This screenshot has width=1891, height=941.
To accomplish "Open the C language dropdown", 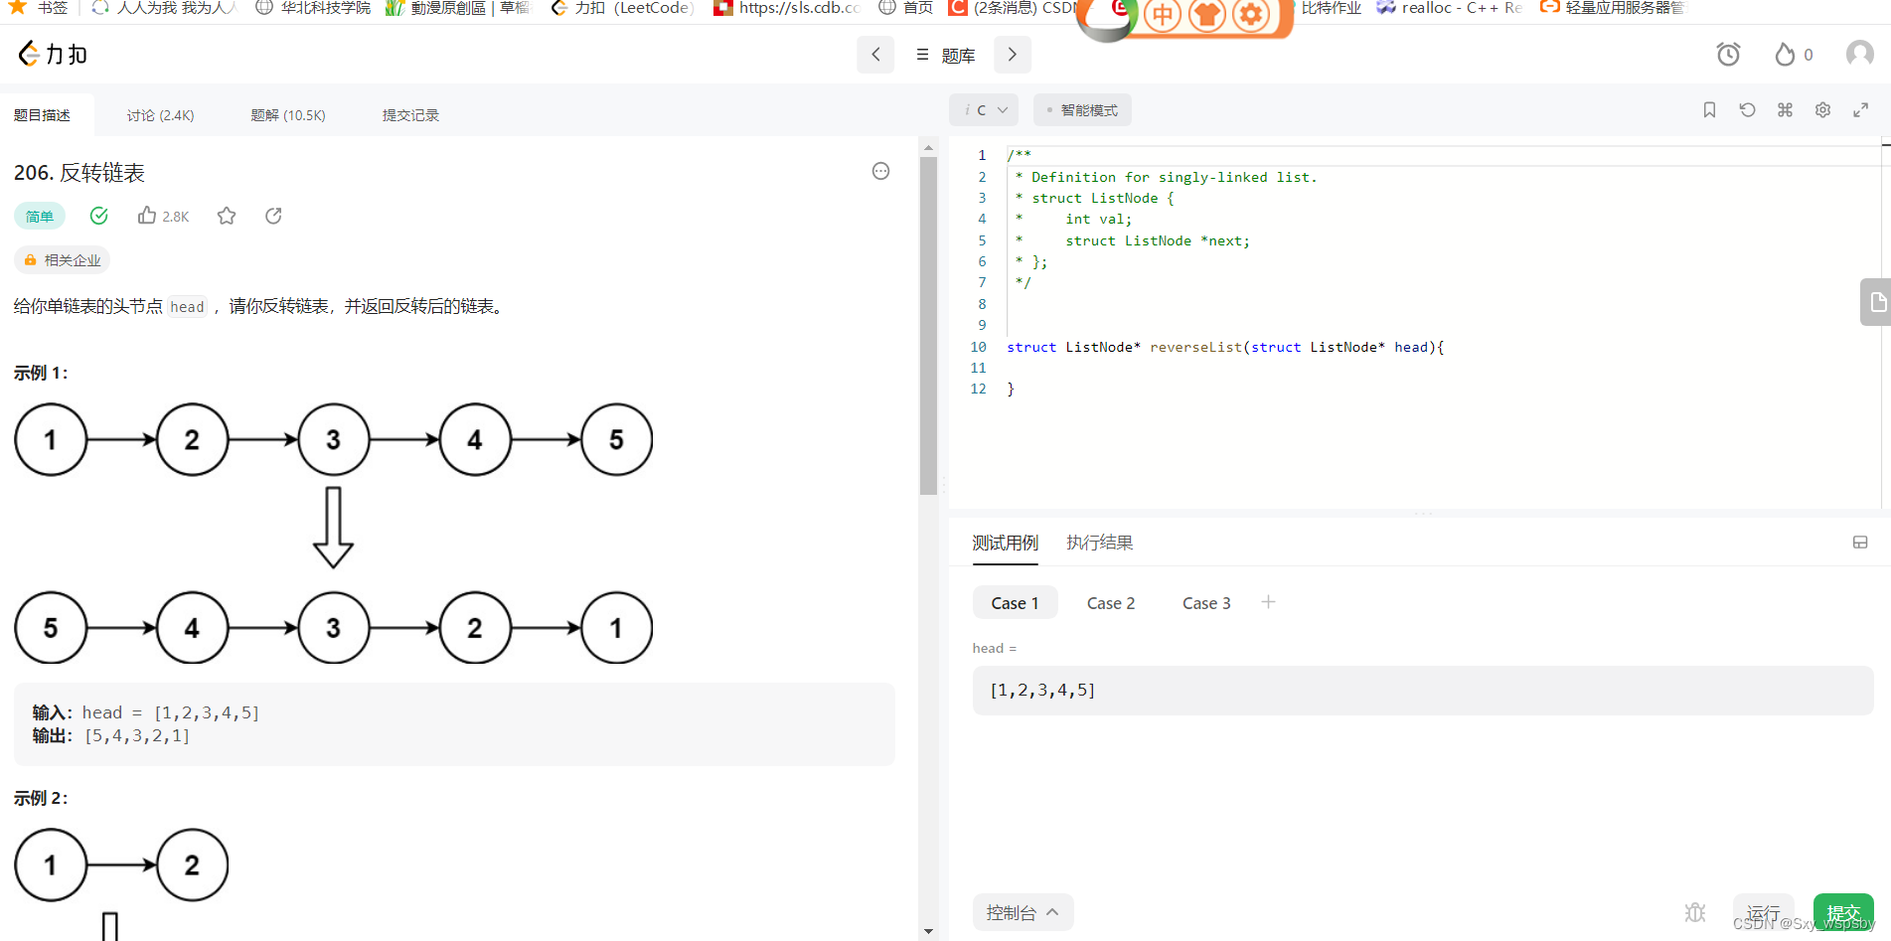I will click(985, 110).
